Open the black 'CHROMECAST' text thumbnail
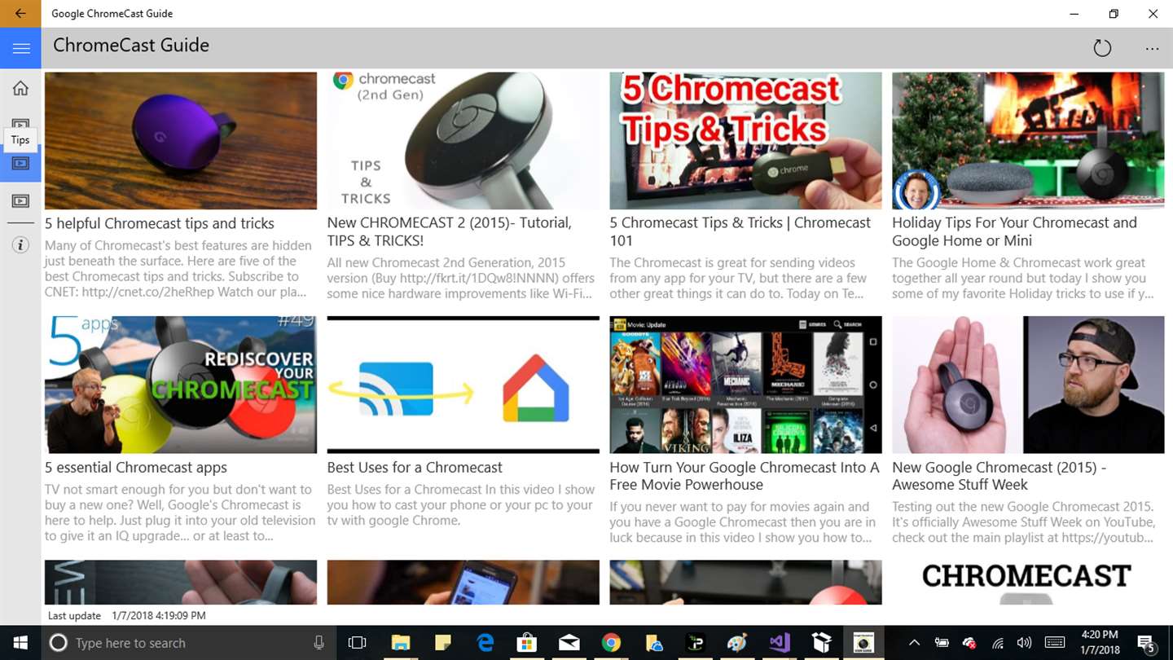 (x=1028, y=582)
